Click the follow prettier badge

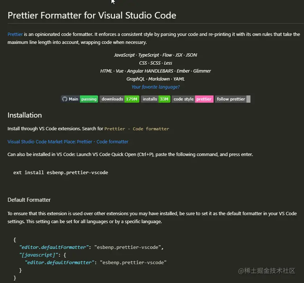pyautogui.click(x=233, y=99)
